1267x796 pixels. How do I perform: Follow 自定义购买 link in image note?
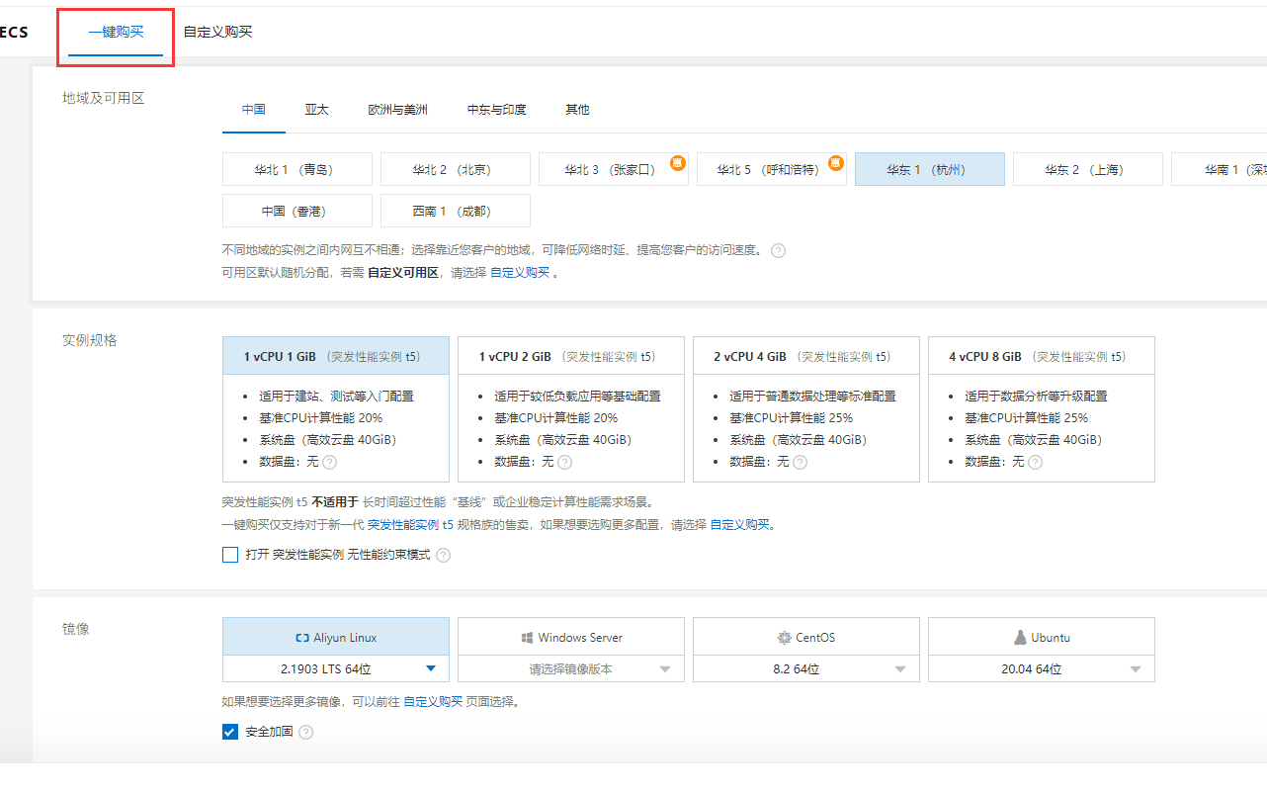pos(433,702)
